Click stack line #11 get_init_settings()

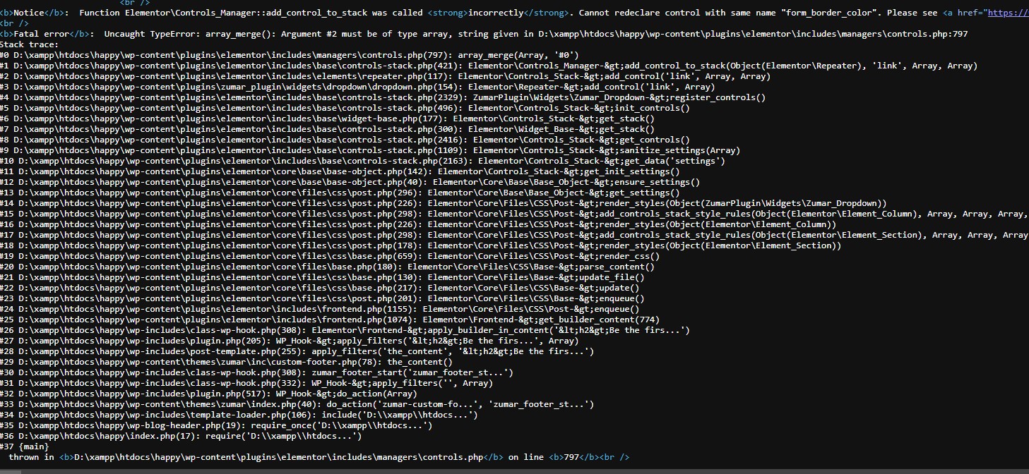[x=340, y=171]
